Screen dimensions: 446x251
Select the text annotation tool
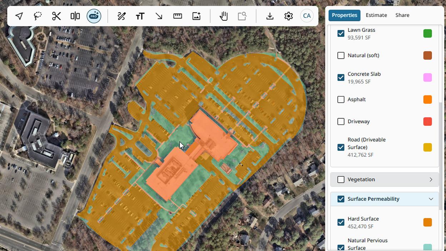tap(140, 16)
